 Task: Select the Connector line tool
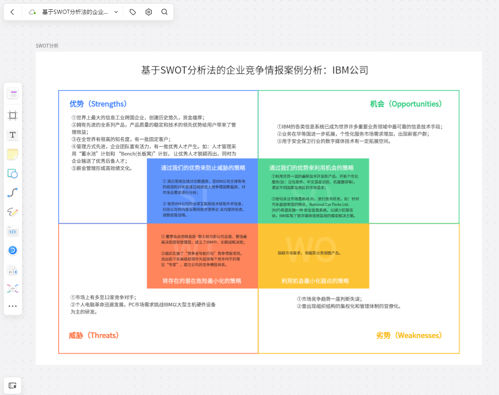(x=13, y=192)
